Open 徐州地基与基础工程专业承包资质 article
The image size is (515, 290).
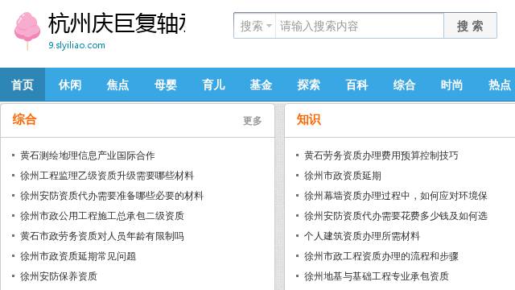377,276
